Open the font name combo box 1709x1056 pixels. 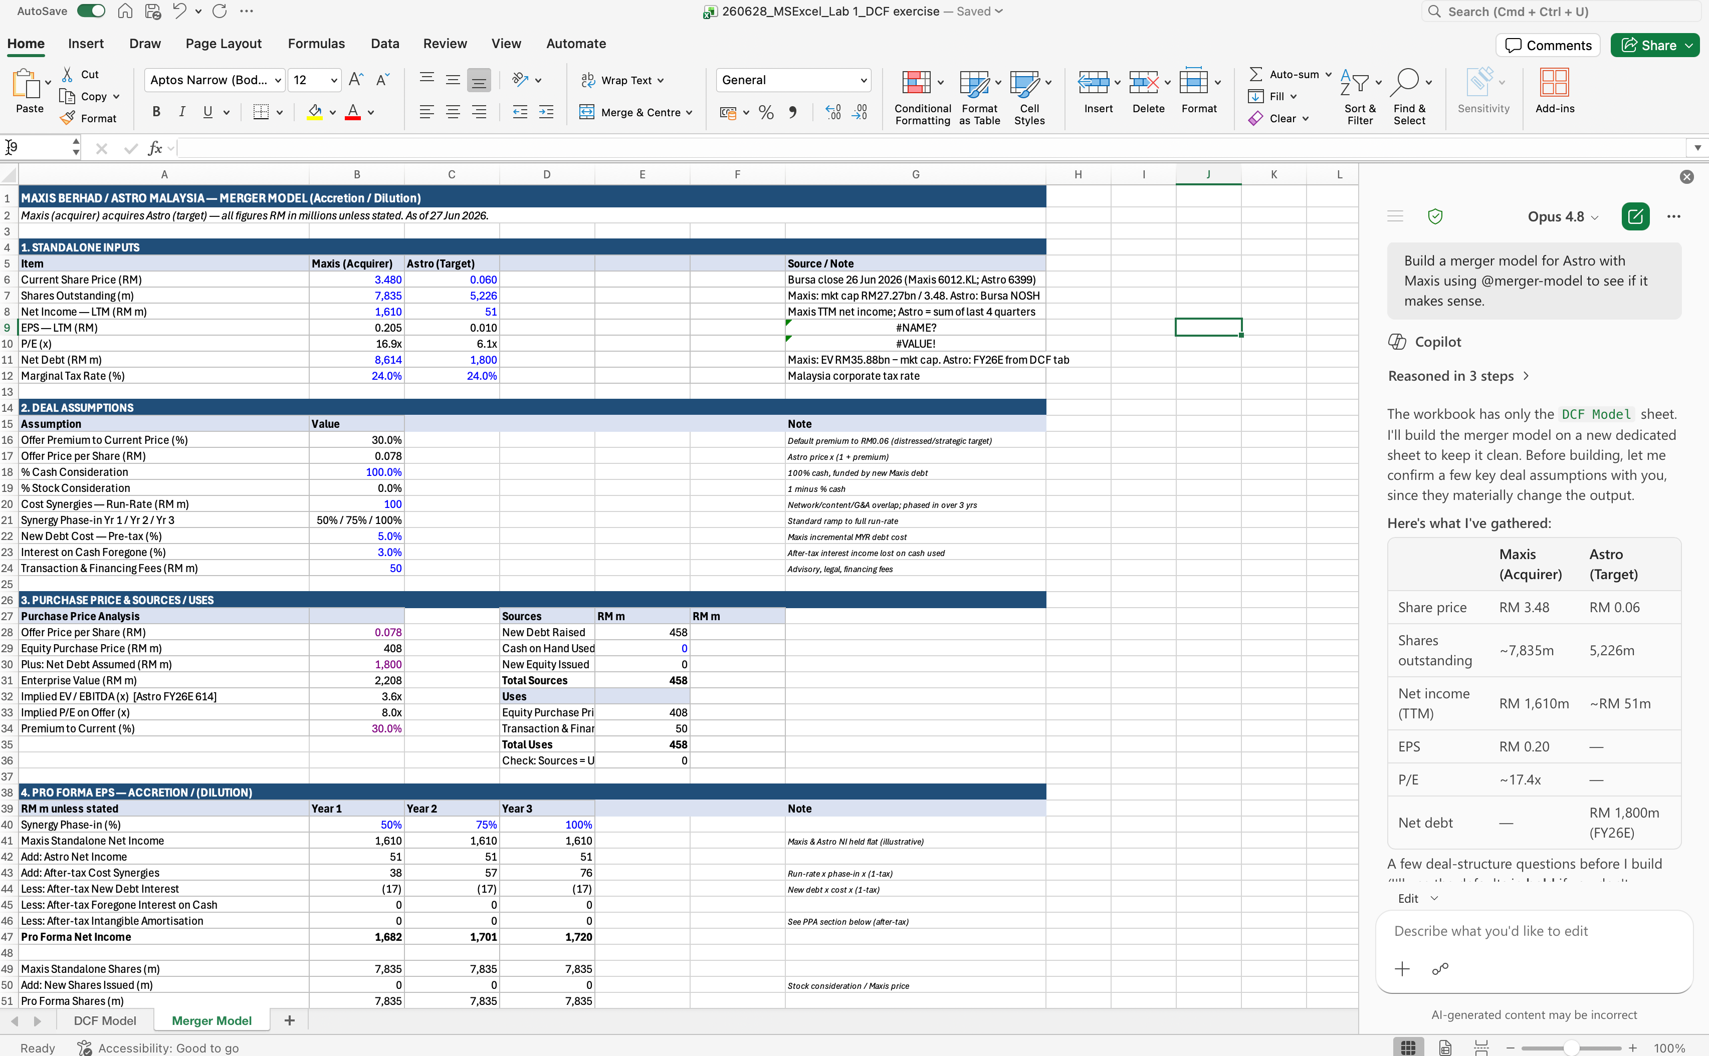click(215, 80)
